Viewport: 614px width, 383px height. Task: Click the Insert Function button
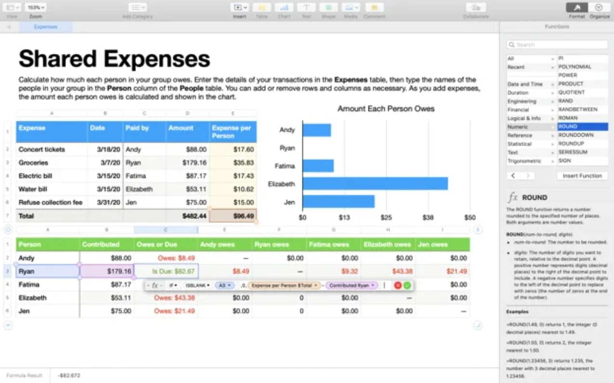point(582,176)
